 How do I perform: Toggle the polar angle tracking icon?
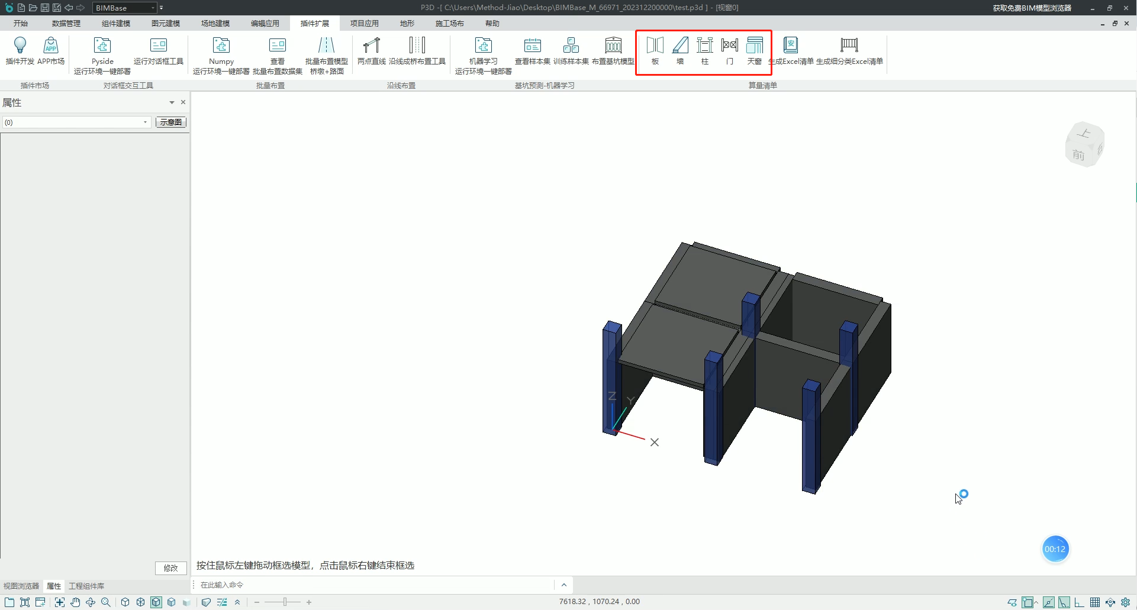(1064, 602)
